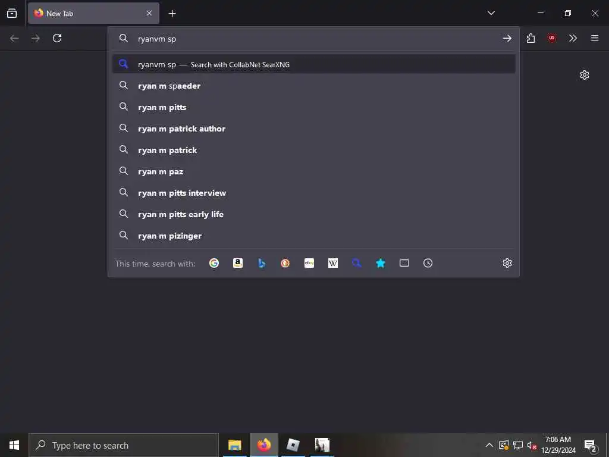This screenshot has width=609, height=457.
Task: Select suggestion ryan m pitts early life
Action: coord(314,214)
